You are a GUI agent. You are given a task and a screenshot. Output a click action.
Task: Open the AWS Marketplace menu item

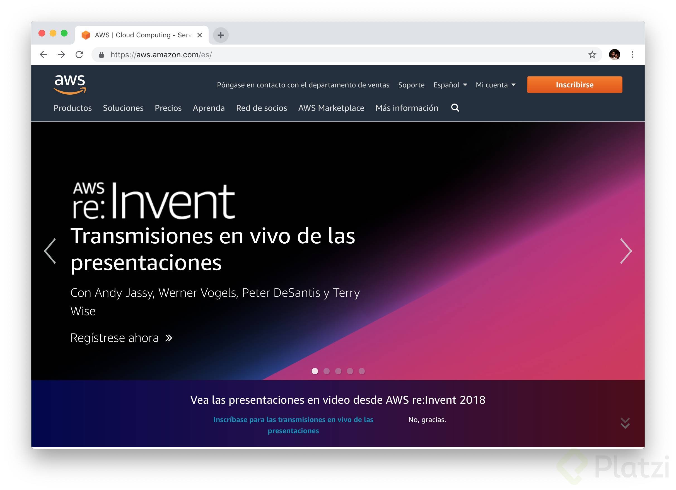[x=331, y=108]
